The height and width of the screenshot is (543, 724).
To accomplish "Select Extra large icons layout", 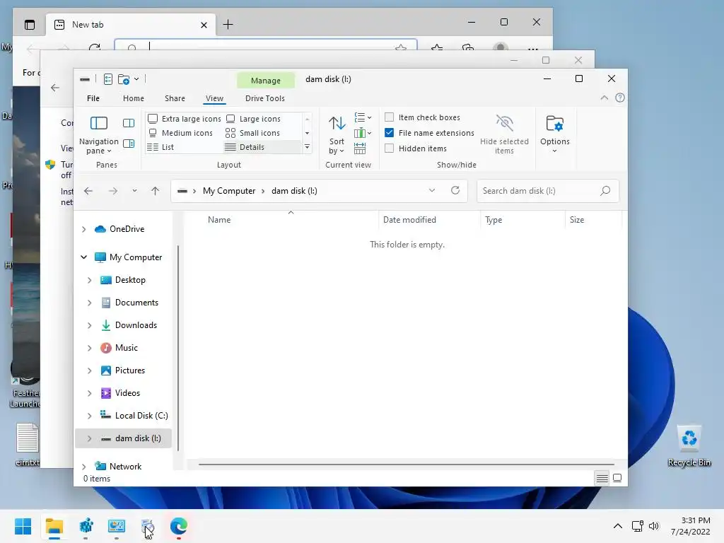I will pyautogui.click(x=185, y=119).
